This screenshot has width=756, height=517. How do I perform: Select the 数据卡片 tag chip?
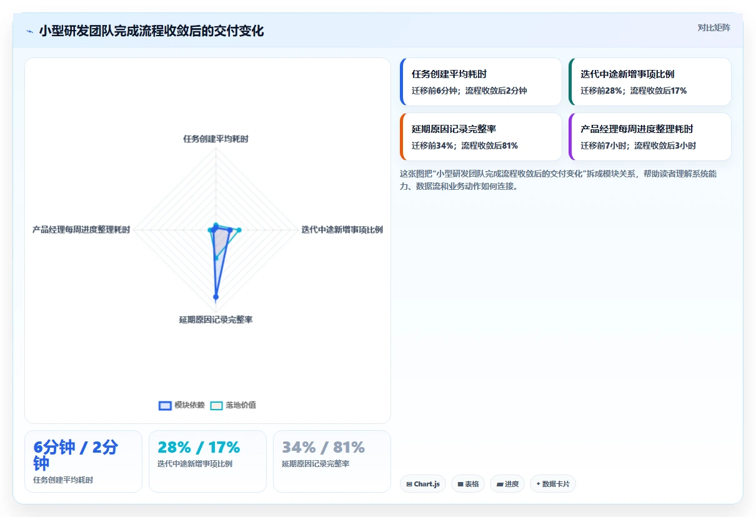coord(553,484)
